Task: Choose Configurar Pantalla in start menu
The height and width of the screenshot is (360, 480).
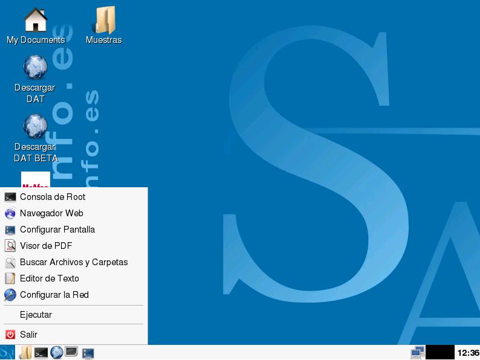Action: (x=74, y=230)
